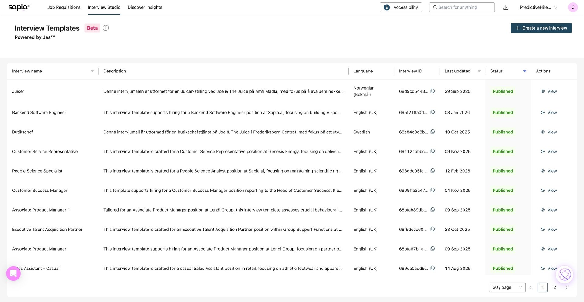Copy the Butikschef interview ID

433,132
